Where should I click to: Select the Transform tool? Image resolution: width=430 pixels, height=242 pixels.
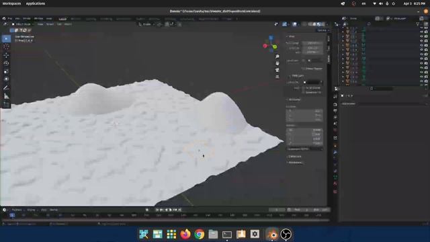pos(6,79)
